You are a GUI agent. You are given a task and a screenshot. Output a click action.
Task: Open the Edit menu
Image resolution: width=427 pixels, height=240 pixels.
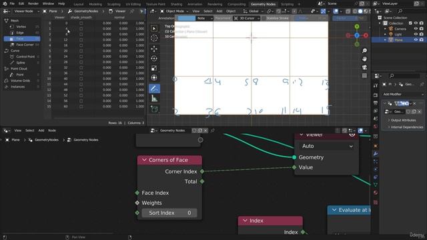coord(21,4)
